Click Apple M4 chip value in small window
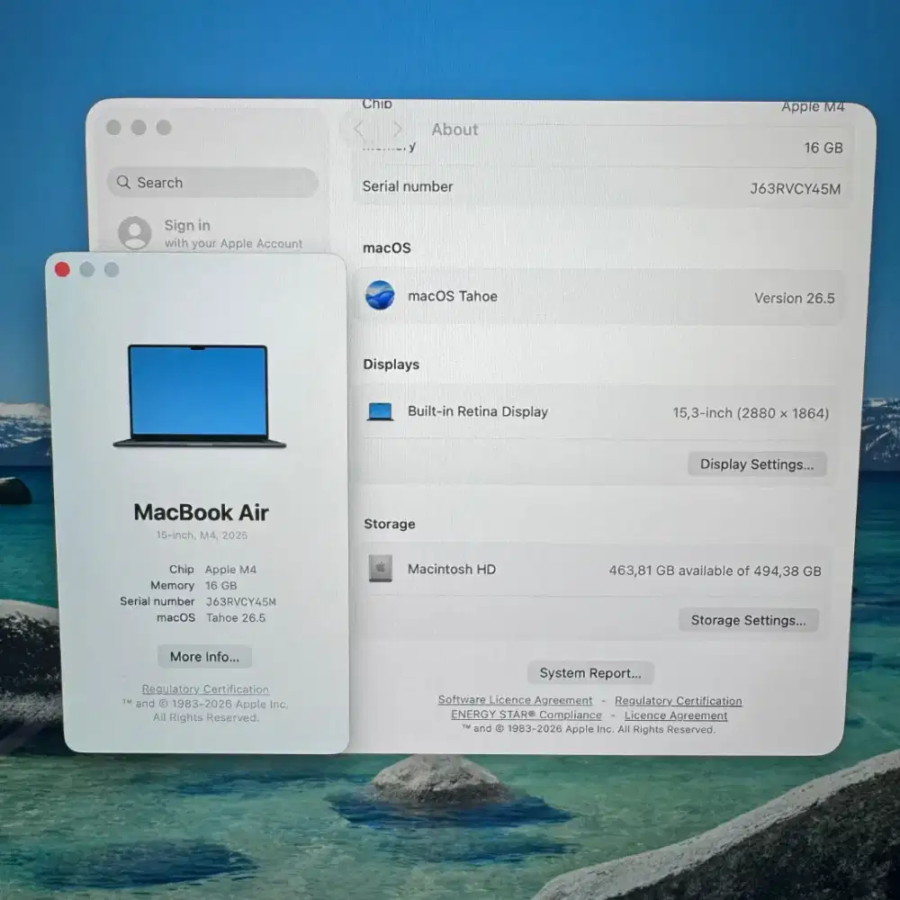 (x=230, y=570)
